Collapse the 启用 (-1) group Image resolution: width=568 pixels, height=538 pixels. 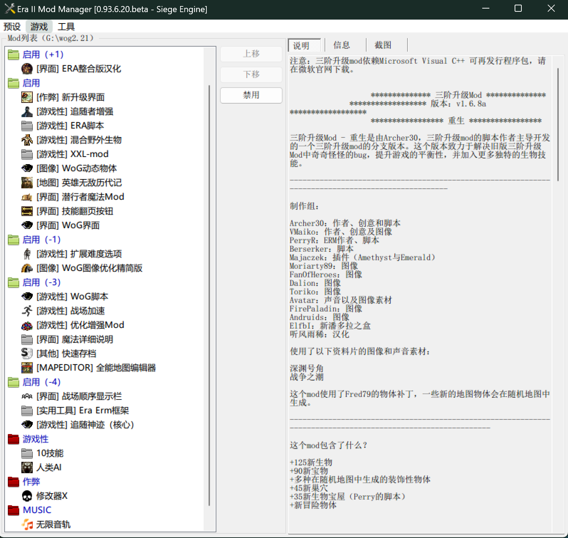(14, 240)
